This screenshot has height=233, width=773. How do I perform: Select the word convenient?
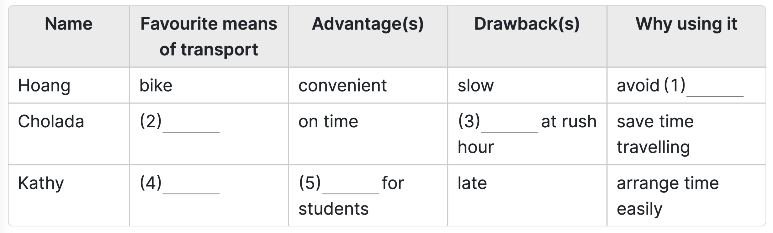[342, 86]
